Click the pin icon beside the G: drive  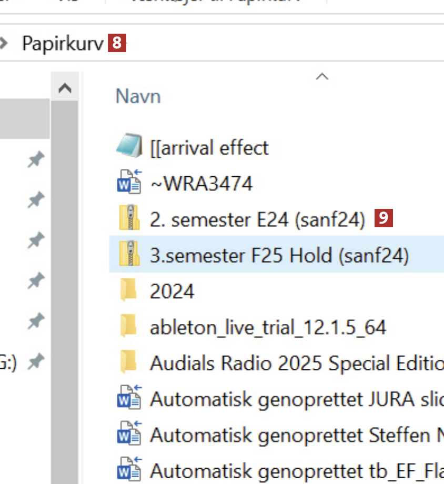(x=36, y=362)
